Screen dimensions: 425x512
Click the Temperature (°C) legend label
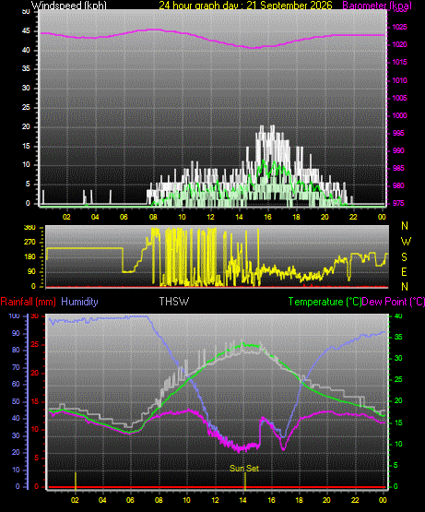pyautogui.click(x=325, y=302)
